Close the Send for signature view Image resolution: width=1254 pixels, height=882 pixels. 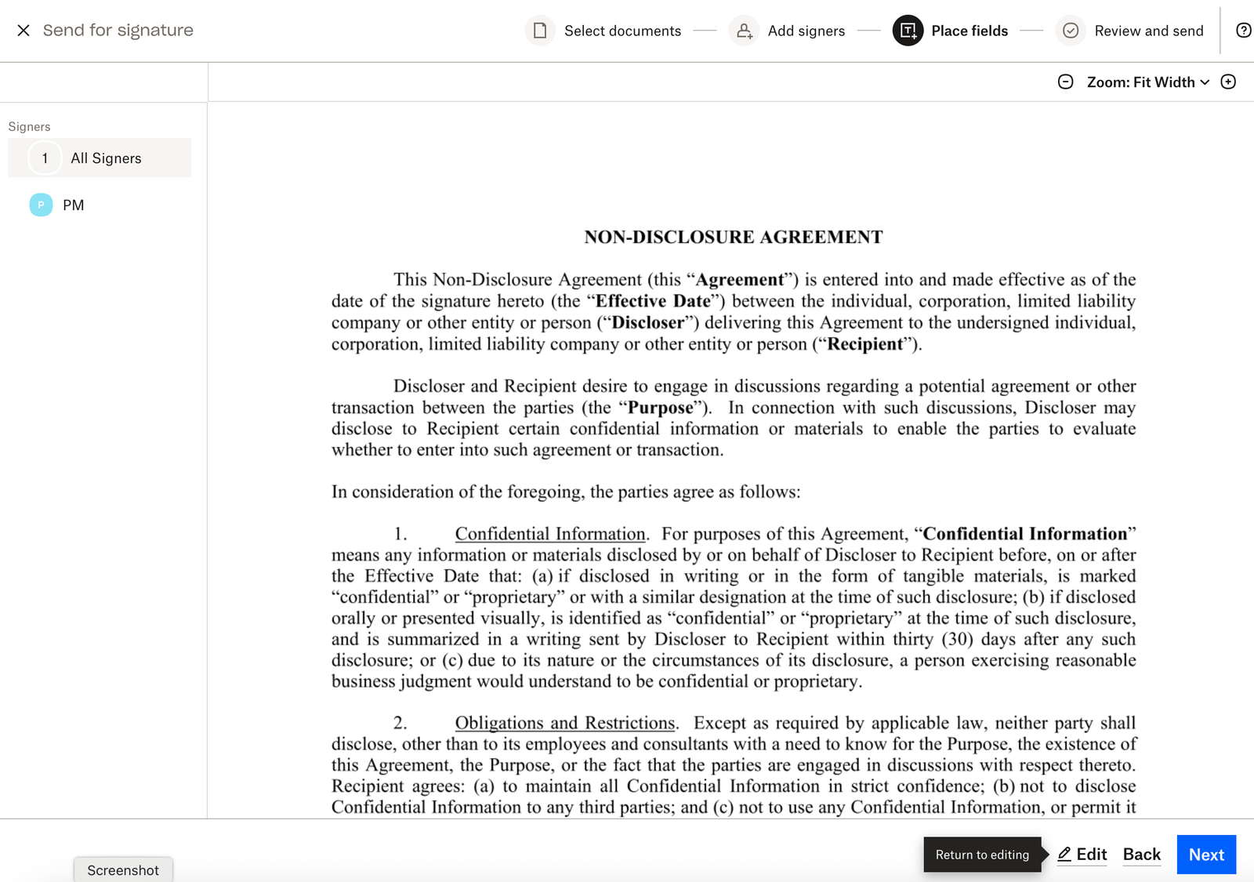click(24, 30)
